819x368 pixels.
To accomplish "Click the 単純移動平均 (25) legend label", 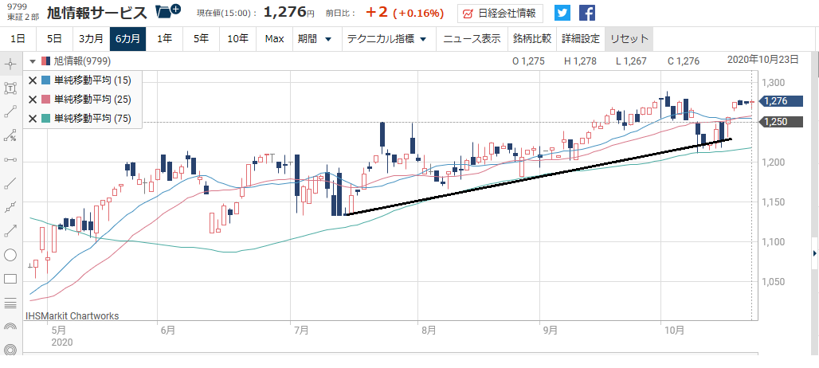I will pos(92,100).
